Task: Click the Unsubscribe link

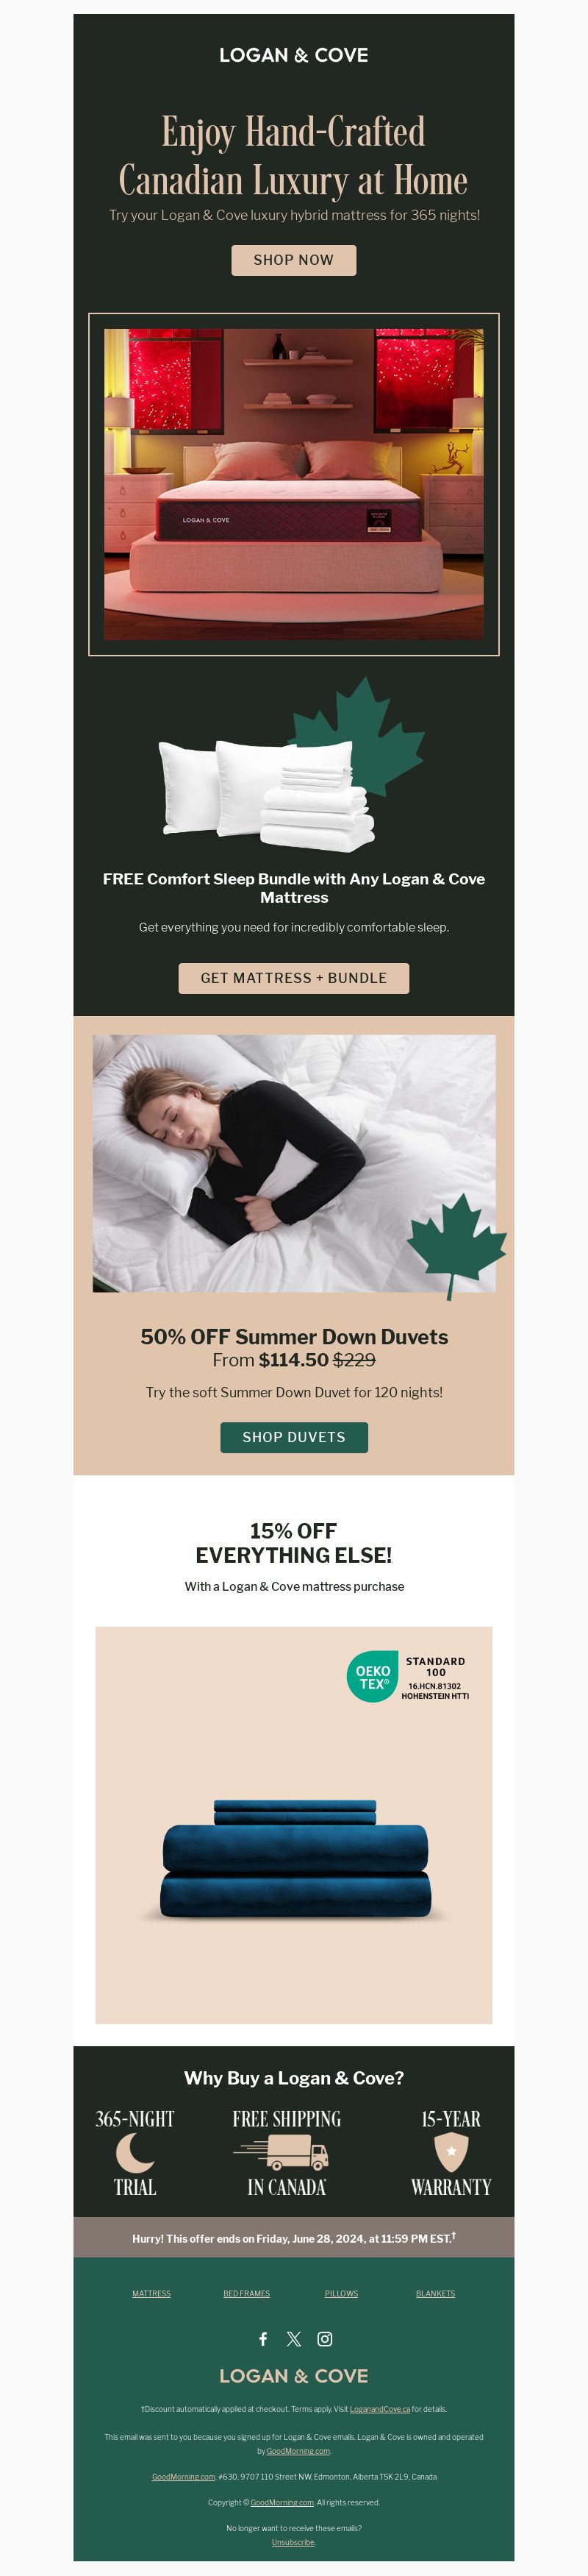Action: coord(293,2541)
